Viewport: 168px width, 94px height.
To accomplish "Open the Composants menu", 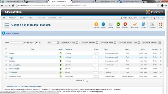I will pyautogui.click(x=41, y=18).
